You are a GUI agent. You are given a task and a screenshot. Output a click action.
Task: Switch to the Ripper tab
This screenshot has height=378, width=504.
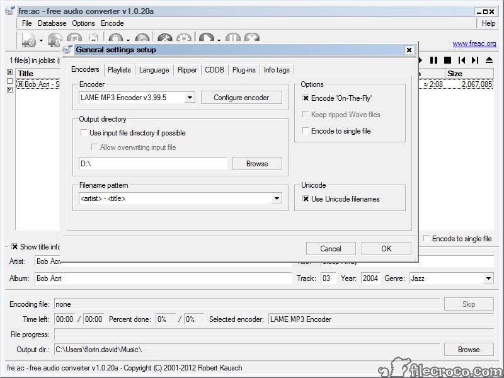pyautogui.click(x=187, y=70)
